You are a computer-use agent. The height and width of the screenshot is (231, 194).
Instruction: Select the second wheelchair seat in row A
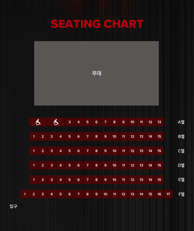(56, 122)
